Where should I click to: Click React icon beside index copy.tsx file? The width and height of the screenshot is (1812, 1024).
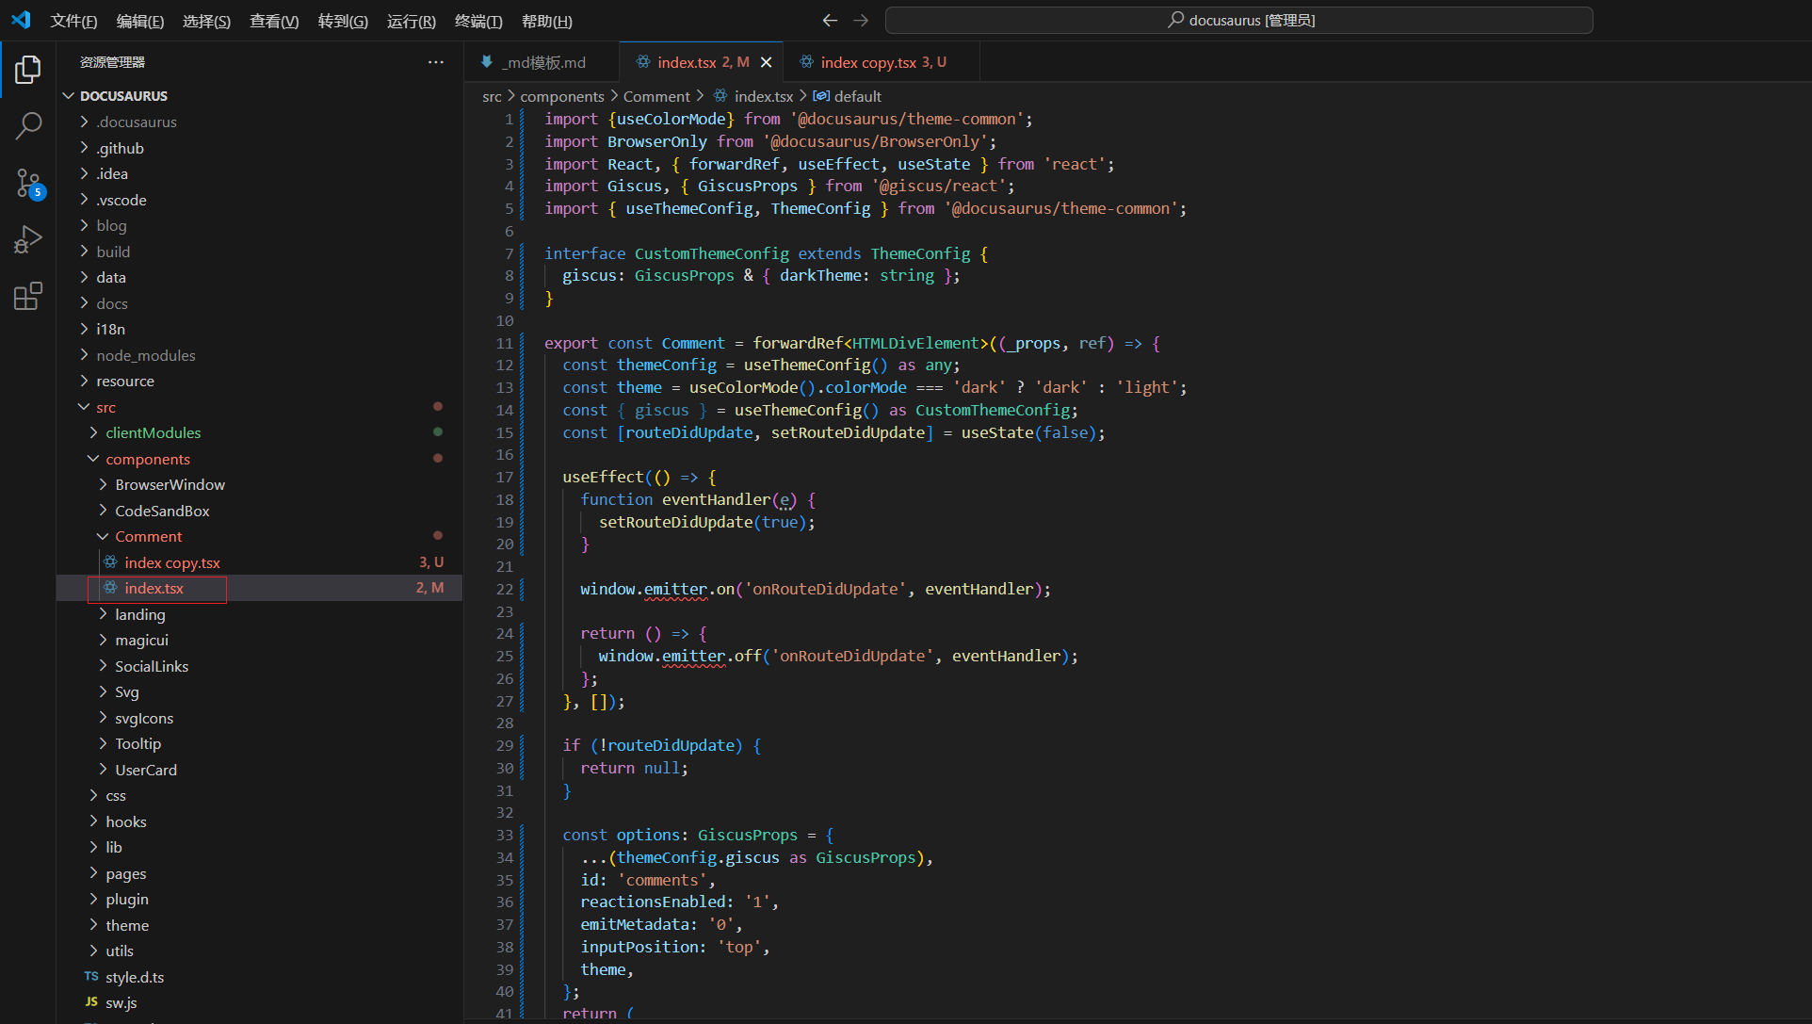pos(111,562)
